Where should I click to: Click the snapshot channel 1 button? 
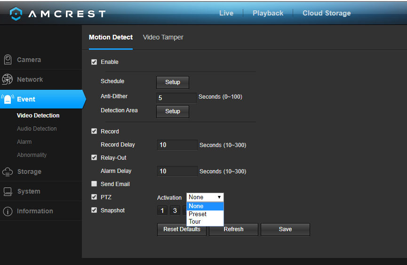tap(162, 210)
